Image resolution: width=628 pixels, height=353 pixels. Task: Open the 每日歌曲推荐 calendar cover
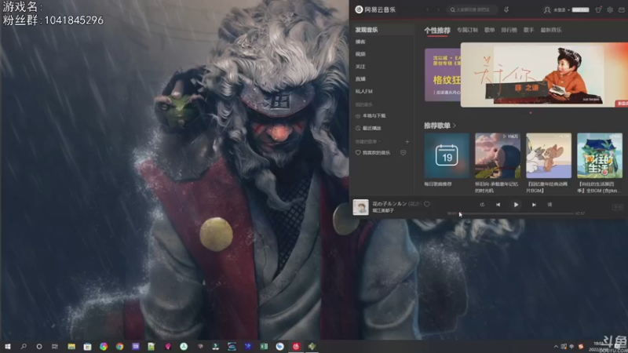[x=447, y=155]
